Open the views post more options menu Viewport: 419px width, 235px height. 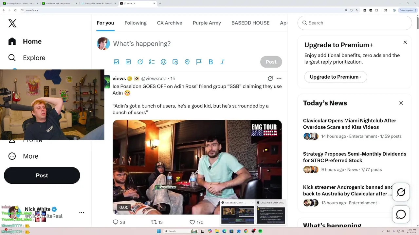click(279, 79)
